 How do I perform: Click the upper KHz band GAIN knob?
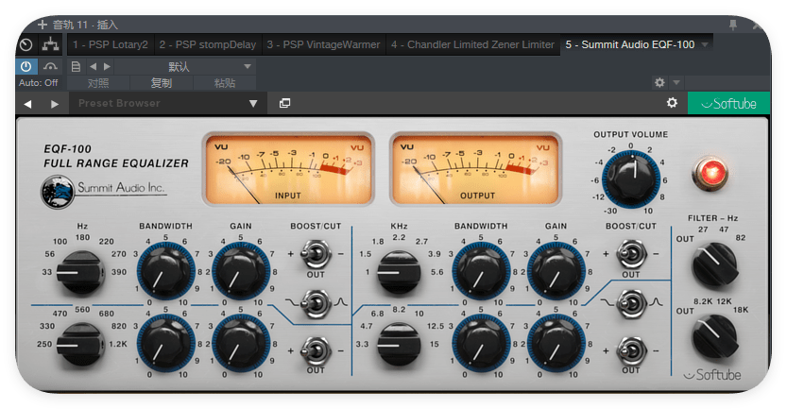point(556,271)
